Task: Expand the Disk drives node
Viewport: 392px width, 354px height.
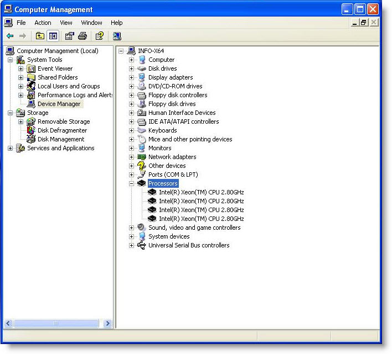Action: (132, 68)
